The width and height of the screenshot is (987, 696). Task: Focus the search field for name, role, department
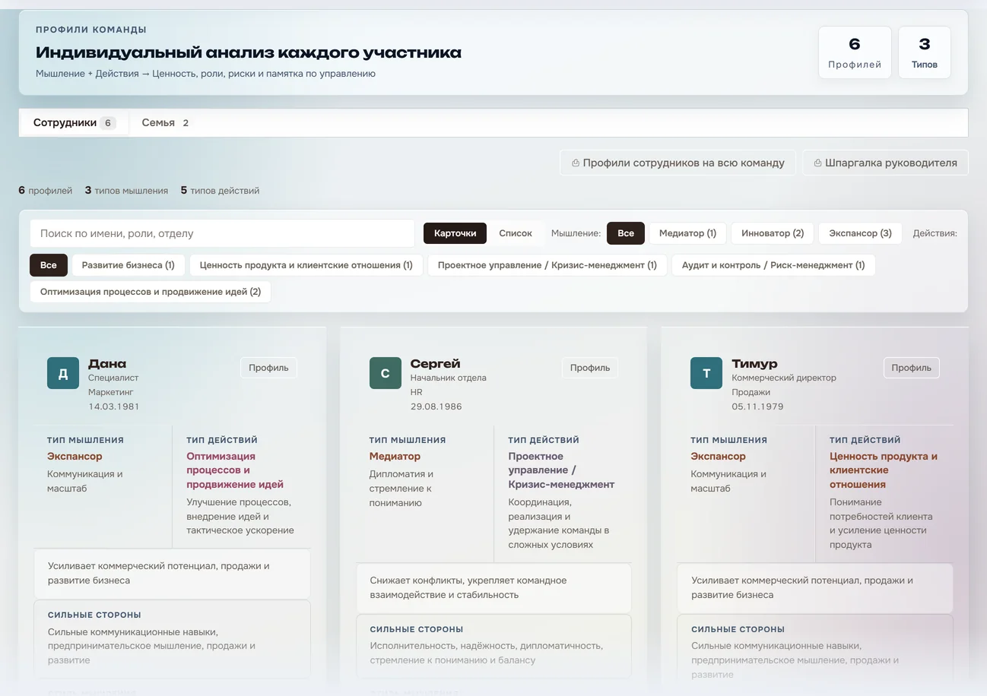(x=222, y=233)
